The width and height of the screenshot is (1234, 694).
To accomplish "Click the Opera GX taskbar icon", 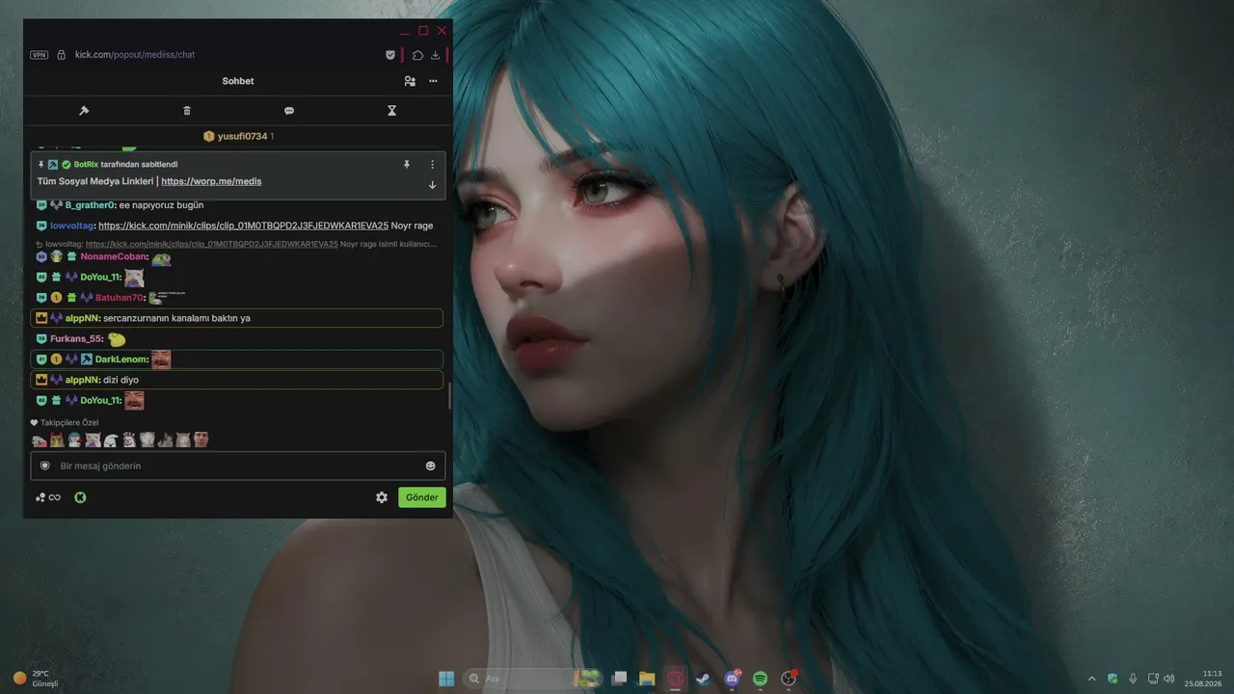I will click(x=676, y=679).
